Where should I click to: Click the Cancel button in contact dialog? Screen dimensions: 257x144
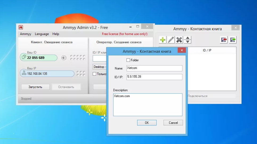click(x=173, y=123)
